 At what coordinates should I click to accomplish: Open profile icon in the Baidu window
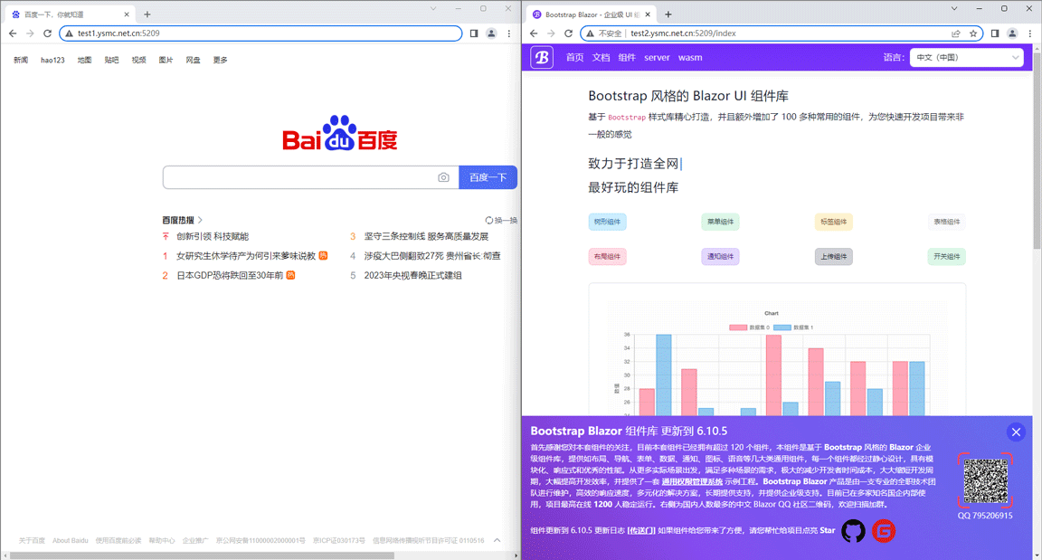tap(491, 33)
